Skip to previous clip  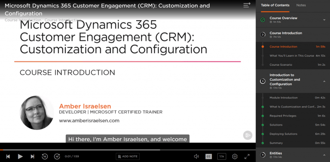[8, 156]
